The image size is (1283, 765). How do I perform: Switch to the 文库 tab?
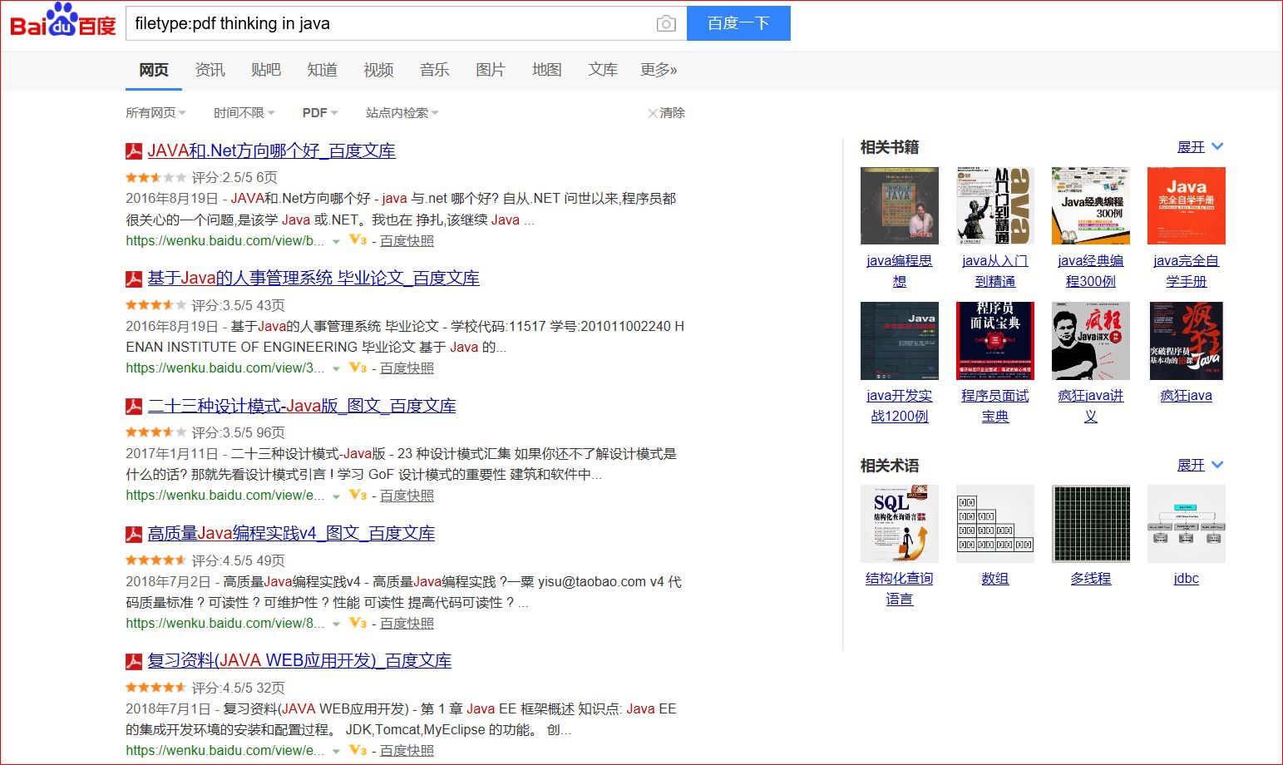click(603, 70)
